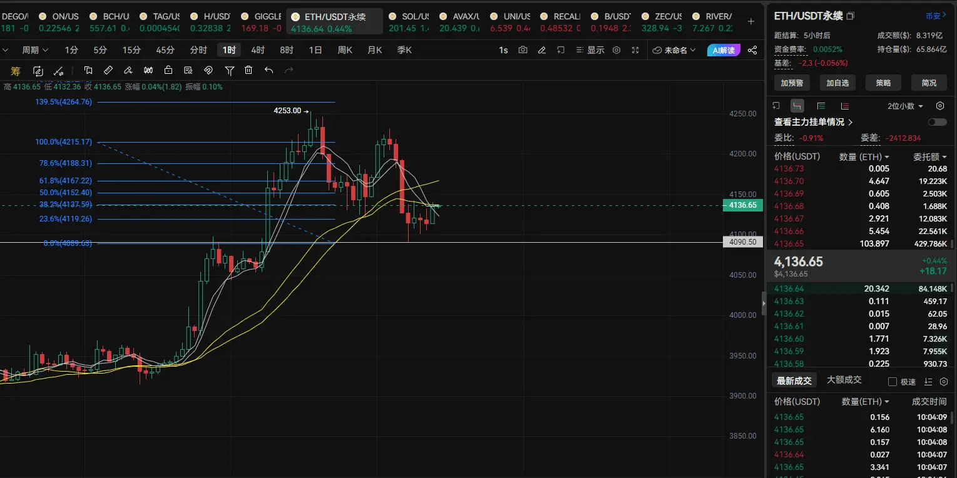Click the 加自选 button
The height and width of the screenshot is (478, 957).
pyautogui.click(x=837, y=83)
